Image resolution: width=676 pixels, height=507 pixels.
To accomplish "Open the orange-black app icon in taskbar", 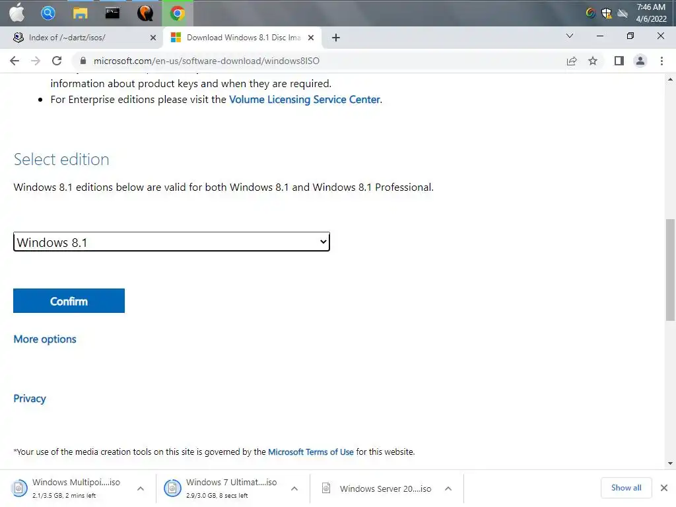I will pos(145,13).
